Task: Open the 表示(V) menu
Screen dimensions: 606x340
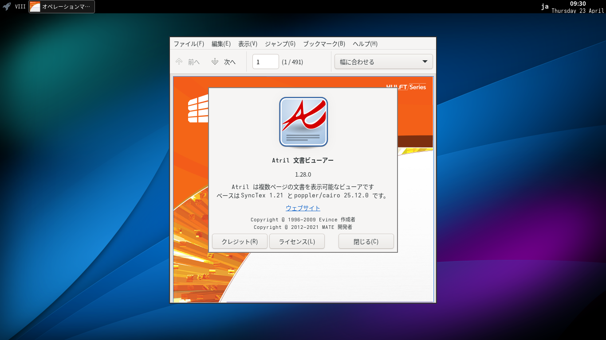Action: pos(248,44)
